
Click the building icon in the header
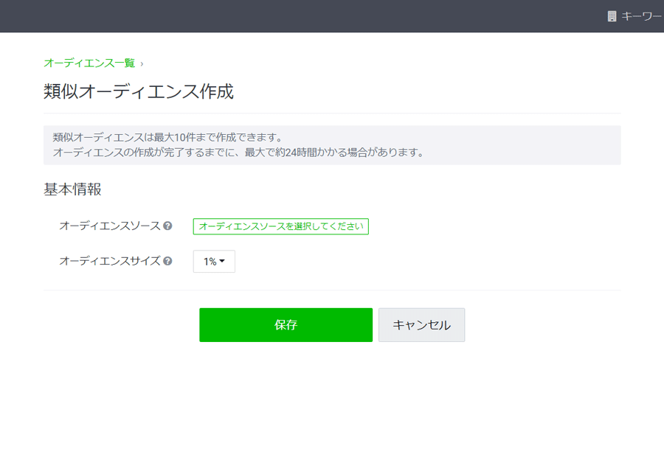tap(612, 16)
